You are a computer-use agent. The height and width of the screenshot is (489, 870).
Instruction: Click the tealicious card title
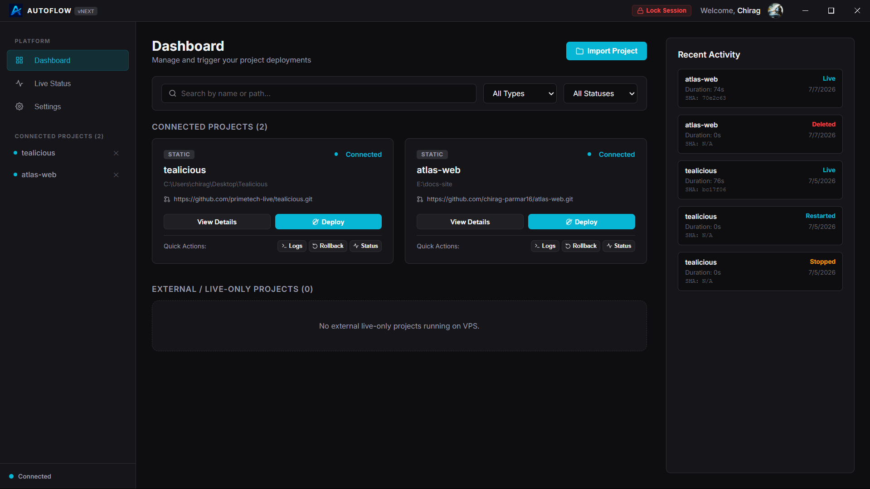click(x=185, y=170)
